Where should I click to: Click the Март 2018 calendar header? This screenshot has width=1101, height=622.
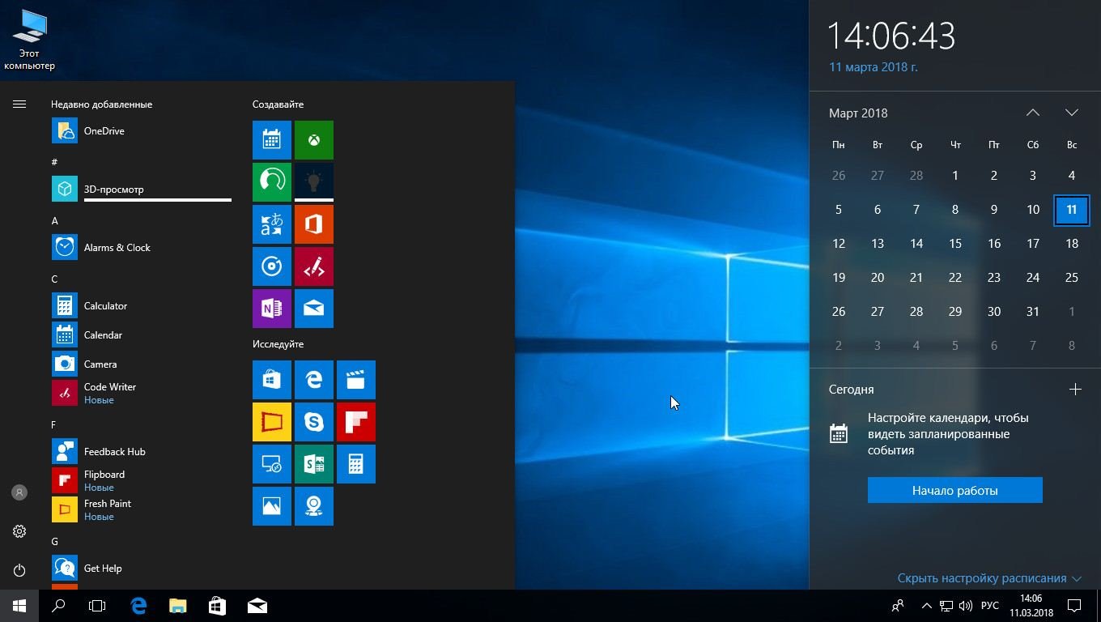pos(858,113)
